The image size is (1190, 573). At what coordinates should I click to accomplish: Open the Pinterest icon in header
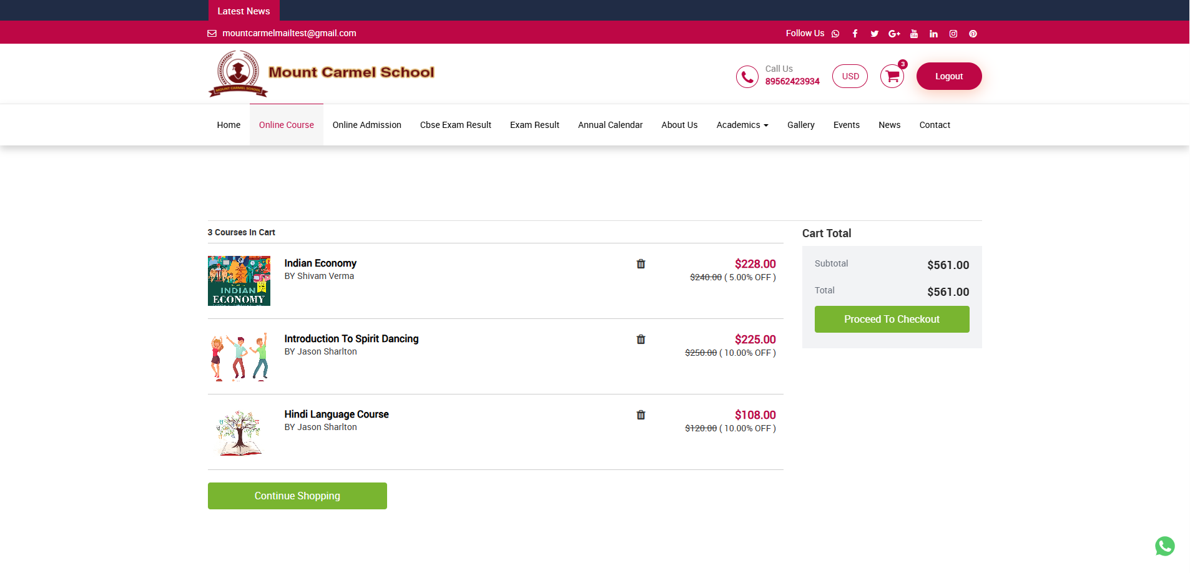click(x=973, y=34)
